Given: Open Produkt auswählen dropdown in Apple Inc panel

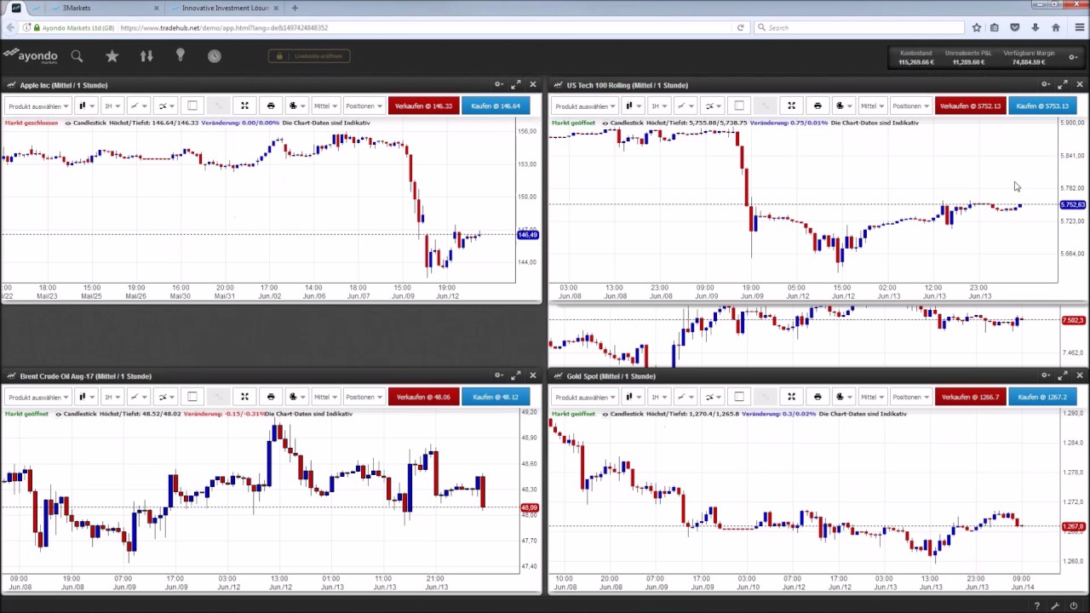Looking at the screenshot, I should pyautogui.click(x=38, y=106).
